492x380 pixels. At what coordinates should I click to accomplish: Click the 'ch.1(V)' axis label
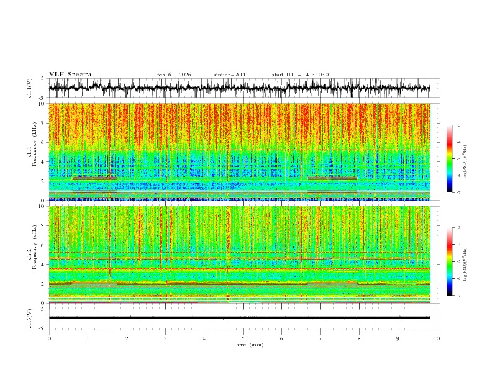point(30,88)
